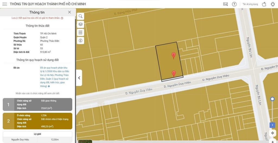Open the help question mark icon
The height and width of the screenshot is (143, 278).
[234, 4]
